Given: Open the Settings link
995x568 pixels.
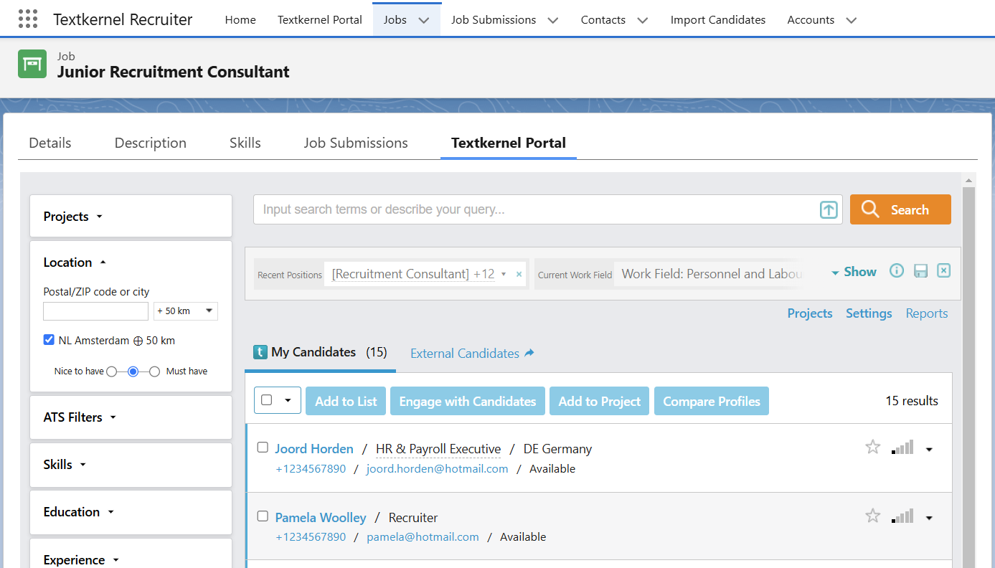Looking at the screenshot, I should click(x=869, y=313).
